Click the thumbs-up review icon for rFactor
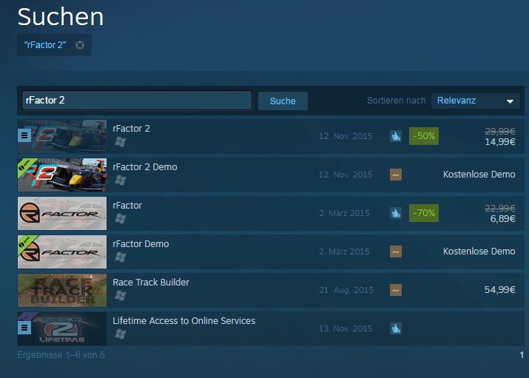Screen dimensions: 529x378 [396, 213]
